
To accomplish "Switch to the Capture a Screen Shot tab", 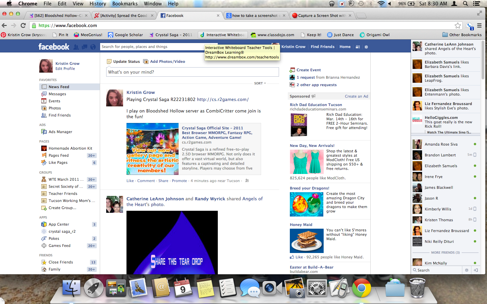I will click(x=321, y=16).
